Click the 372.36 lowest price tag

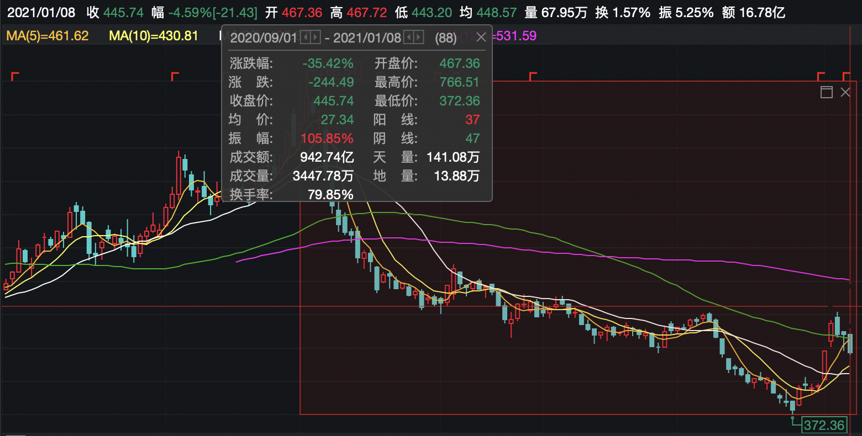[x=824, y=425]
